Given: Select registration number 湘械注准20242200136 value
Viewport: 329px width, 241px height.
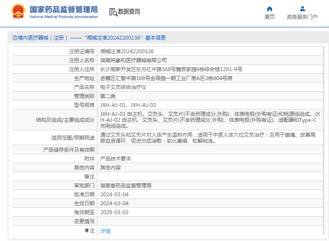Looking at the screenshot, I should 127,52.
